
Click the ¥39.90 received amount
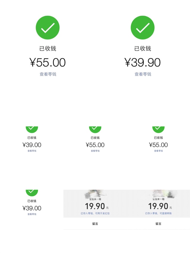pyautogui.click(x=142, y=62)
